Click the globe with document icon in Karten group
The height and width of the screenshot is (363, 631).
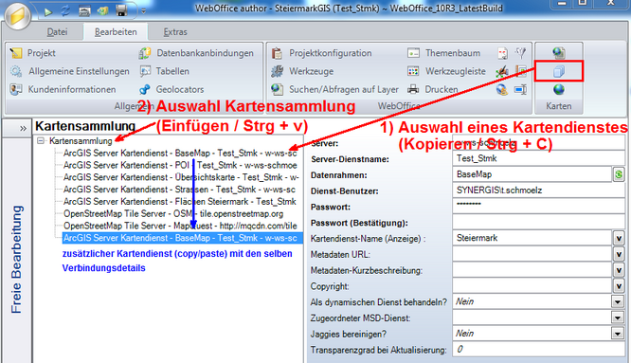coord(559,52)
